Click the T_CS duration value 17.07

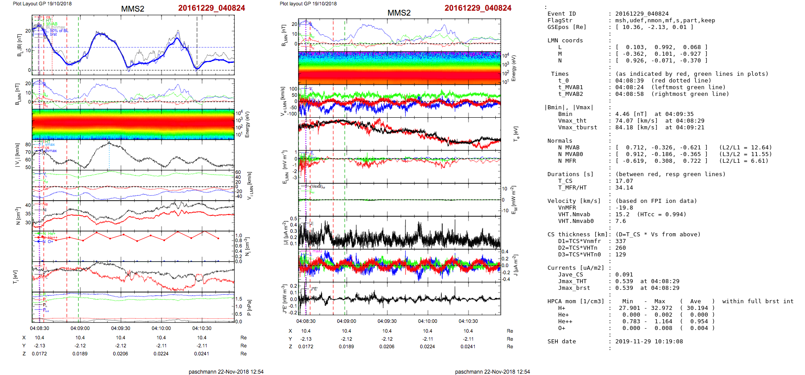tap(624, 181)
